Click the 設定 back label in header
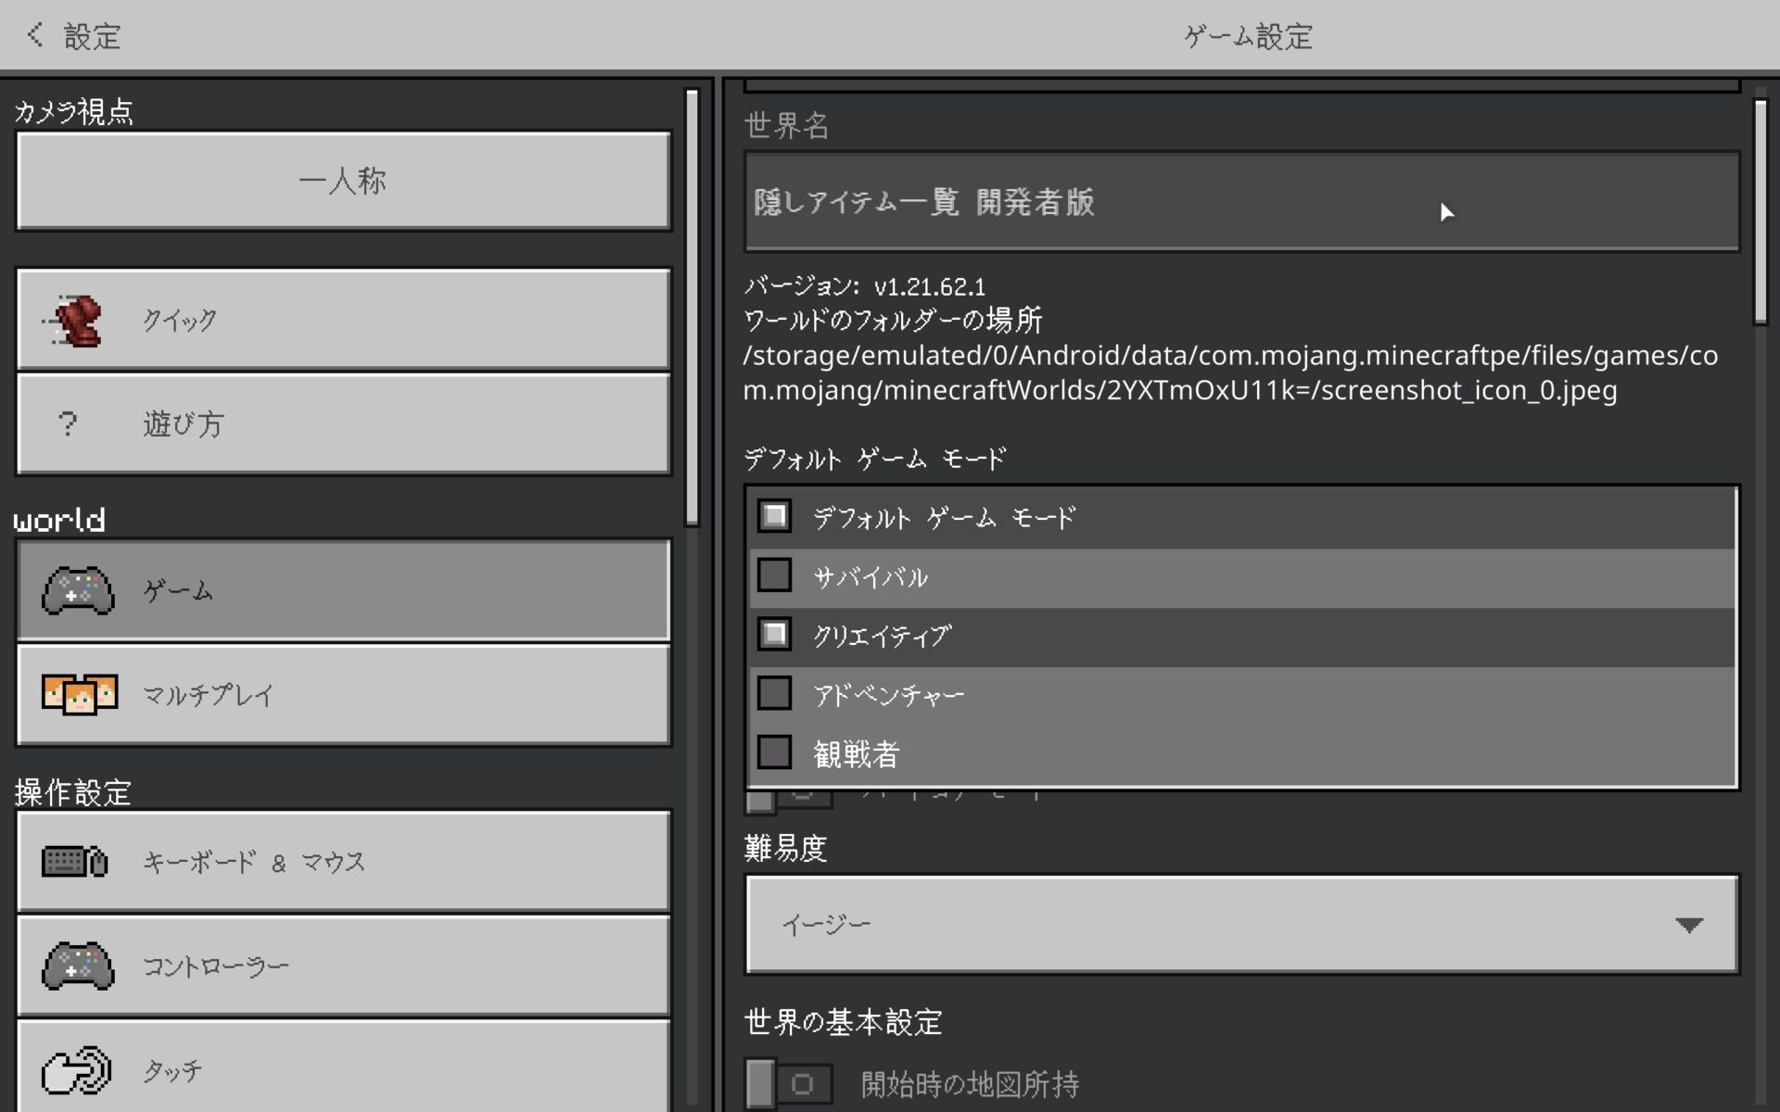1780x1112 pixels. pyautogui.click(x=92, y=36)
